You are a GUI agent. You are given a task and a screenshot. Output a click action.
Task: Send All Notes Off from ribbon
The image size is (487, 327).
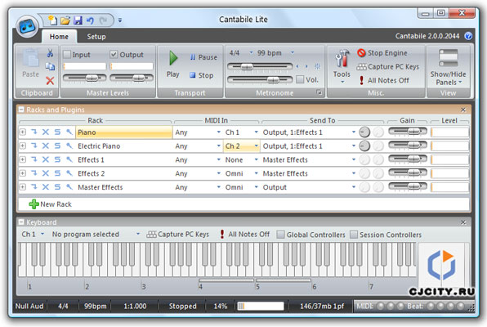[x=384, y=80]
